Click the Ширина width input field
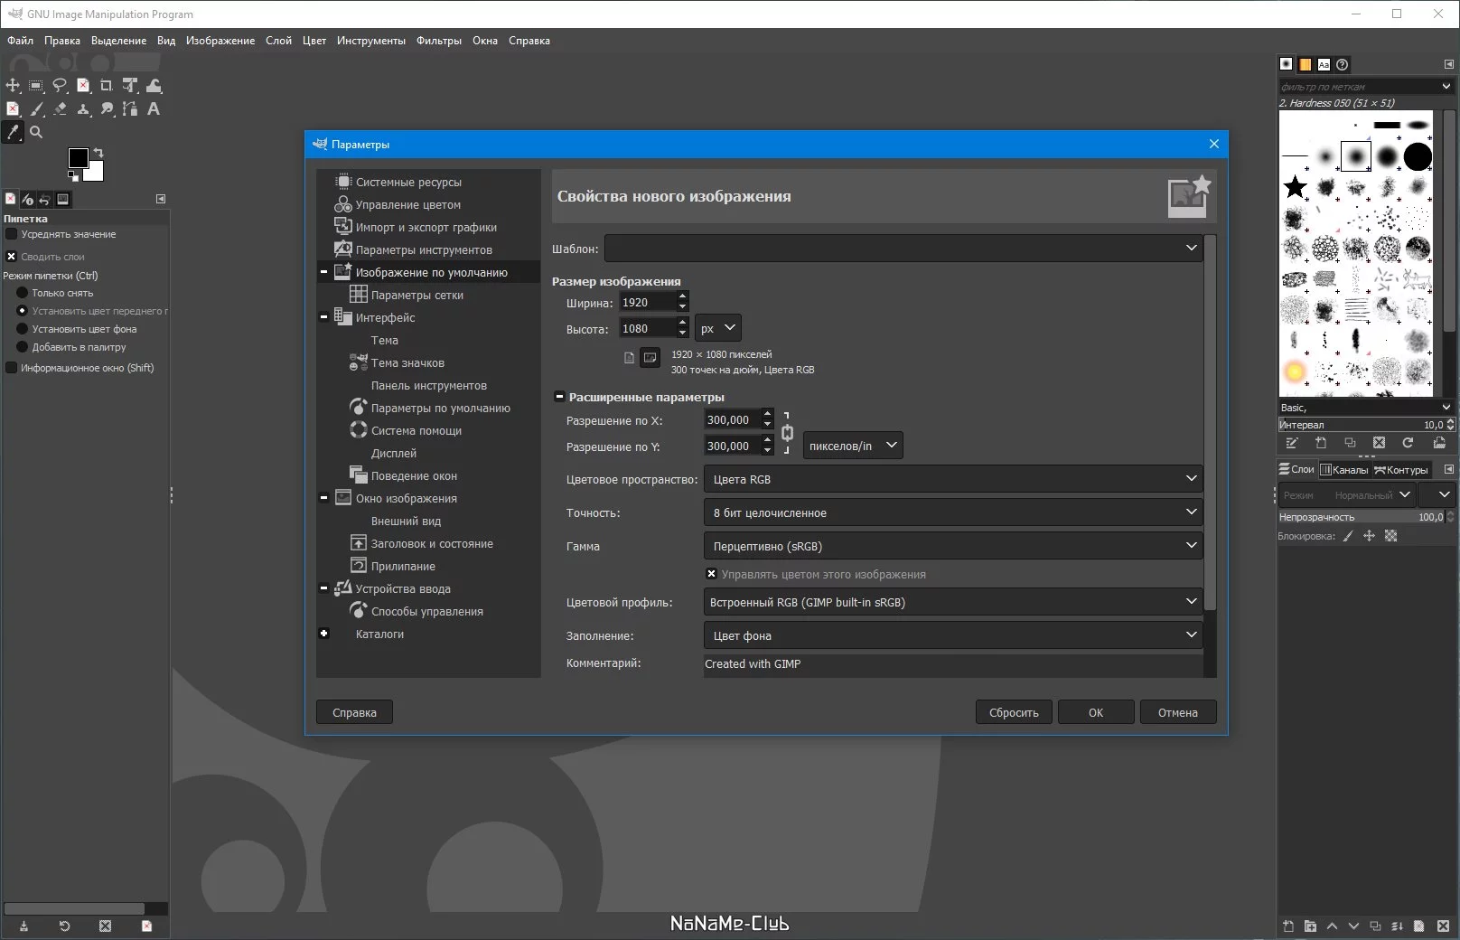The height and width of the screenshot is (940, 1460). [x=647, y=303]
